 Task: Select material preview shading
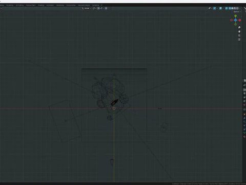[235, 8]
